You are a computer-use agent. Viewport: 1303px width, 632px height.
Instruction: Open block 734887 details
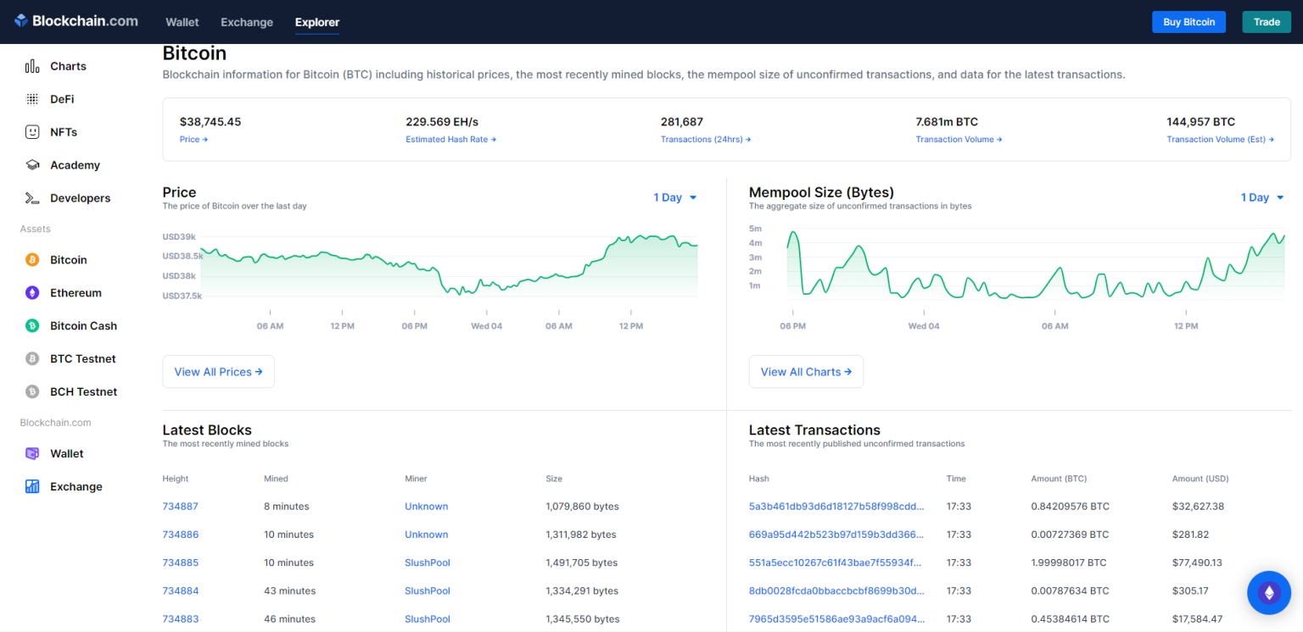(181, 506)
